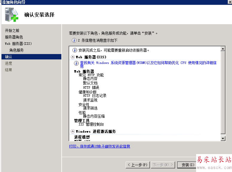Click the scrollbar up arrow in summary list
This screenshot has height=172, width=232.
[223, 49]
